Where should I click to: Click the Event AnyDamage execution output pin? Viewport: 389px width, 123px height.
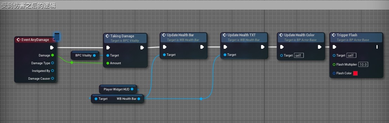[52, 47]
